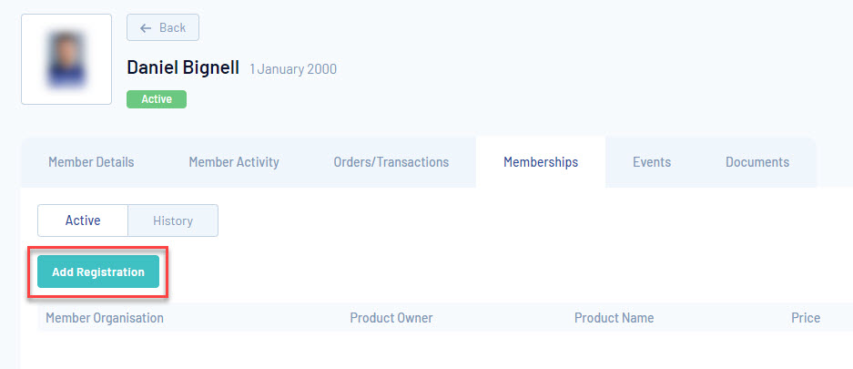View the Orders/Transactions tab
The height and width of the screenshot is (369, 853).
[391, 162]
